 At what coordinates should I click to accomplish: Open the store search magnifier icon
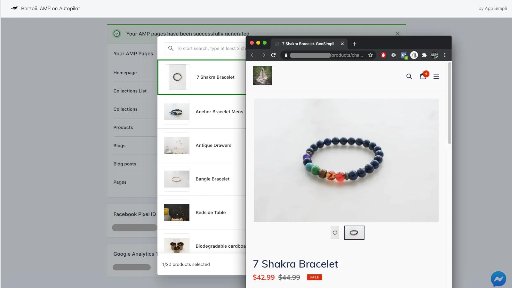[409, 76]
